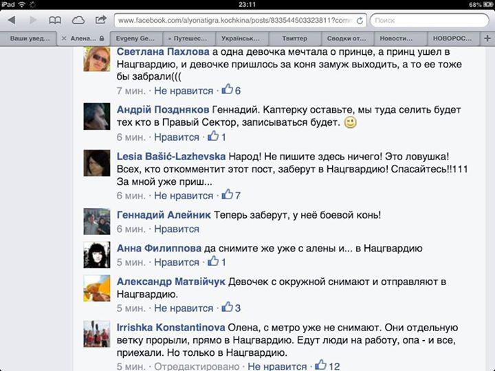This screenshot has width=495, height=371.
Task: Click the Отредактировано edited label
Action: click(197, 366)
